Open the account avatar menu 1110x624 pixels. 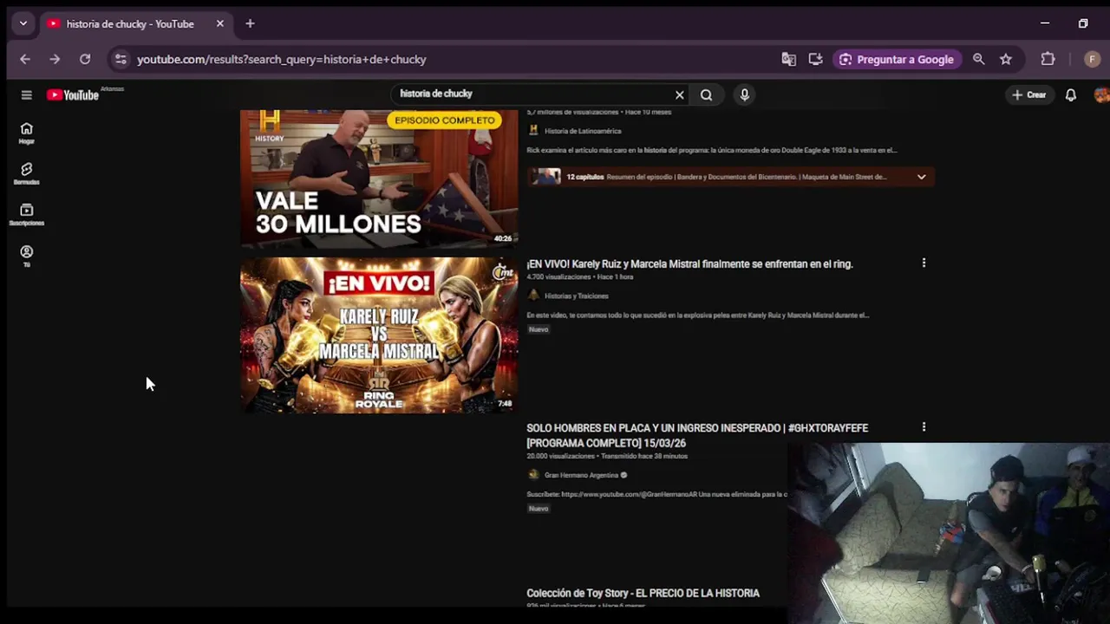(1101, 95)
